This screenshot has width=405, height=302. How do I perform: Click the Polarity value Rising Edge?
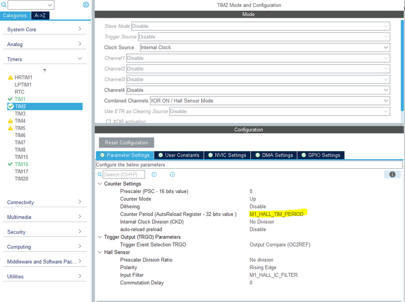pos(263,268)
